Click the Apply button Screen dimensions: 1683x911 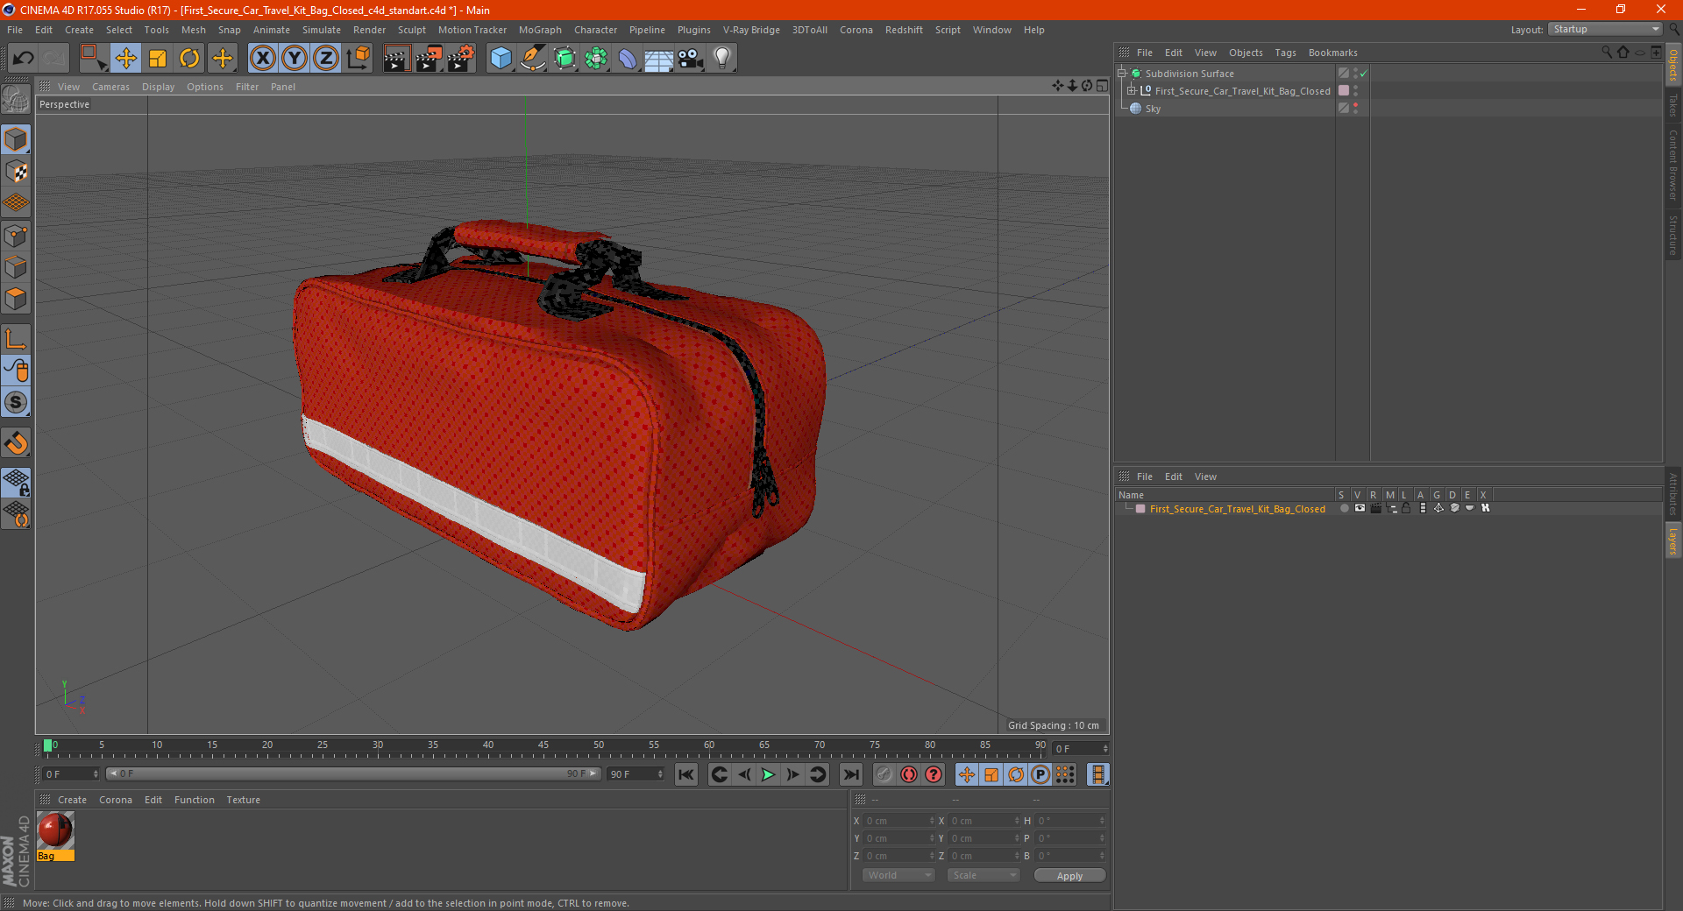click(1069, 876)
